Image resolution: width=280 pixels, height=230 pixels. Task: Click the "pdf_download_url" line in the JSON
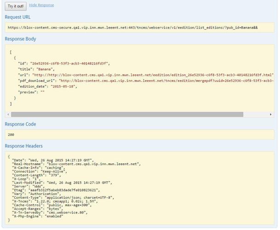coord(138,80)
